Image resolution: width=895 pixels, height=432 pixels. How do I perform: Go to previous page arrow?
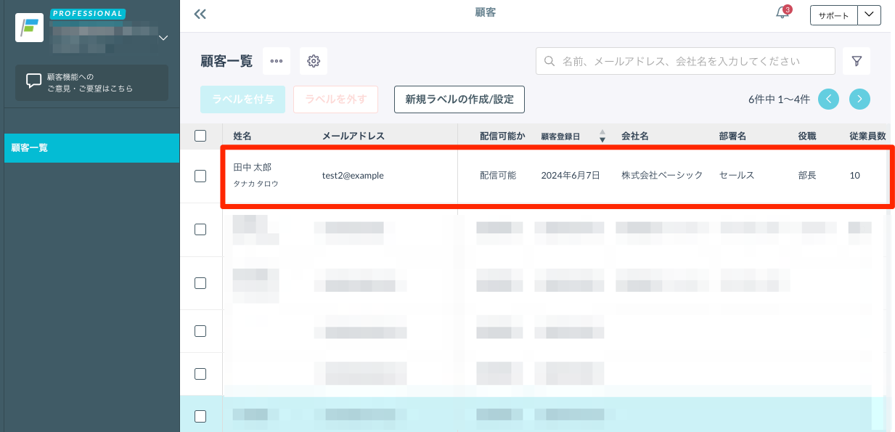point(829,99)
